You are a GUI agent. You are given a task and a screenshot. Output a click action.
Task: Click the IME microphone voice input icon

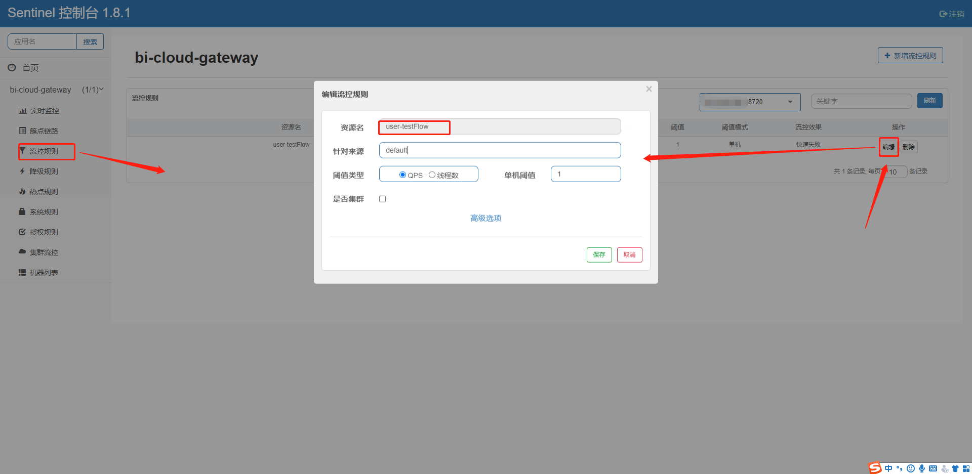click(x=922, y=468)
